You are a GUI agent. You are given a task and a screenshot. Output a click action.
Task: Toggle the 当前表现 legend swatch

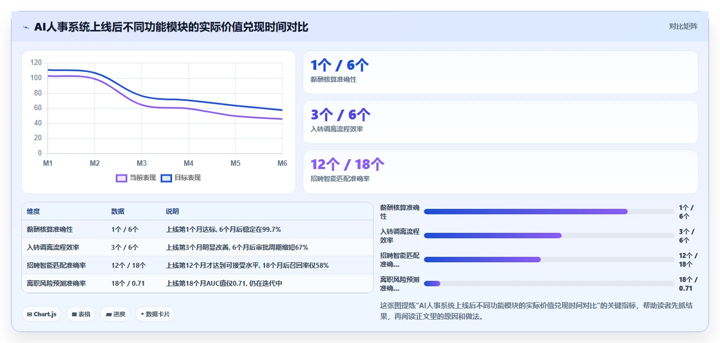(x=121, y=178)
